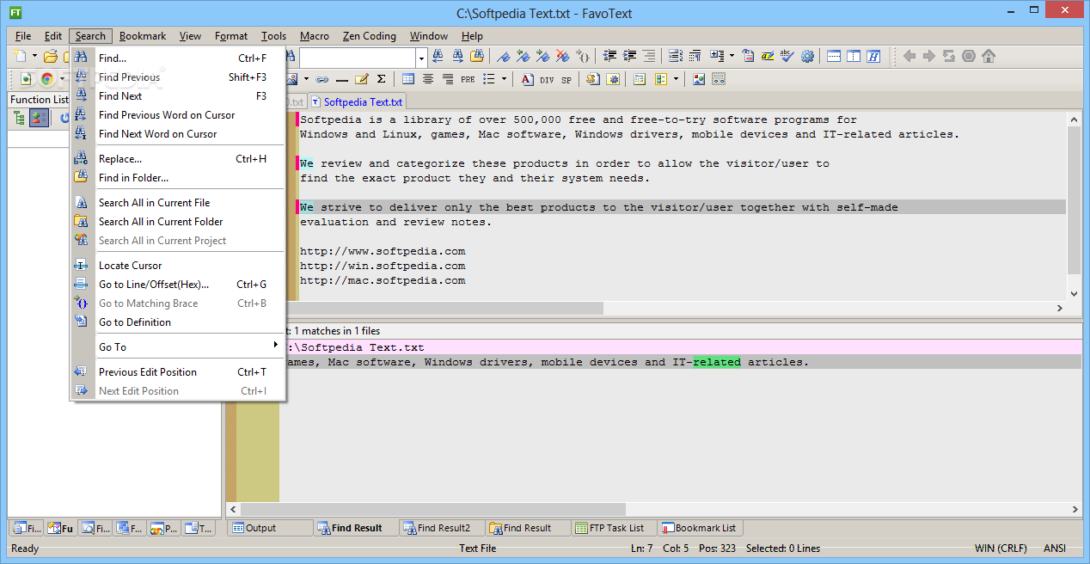The width and height of the screenshot is (1090, 564).
Task: Switch to the Find Result2 tab
Action: tap(444, 528)
